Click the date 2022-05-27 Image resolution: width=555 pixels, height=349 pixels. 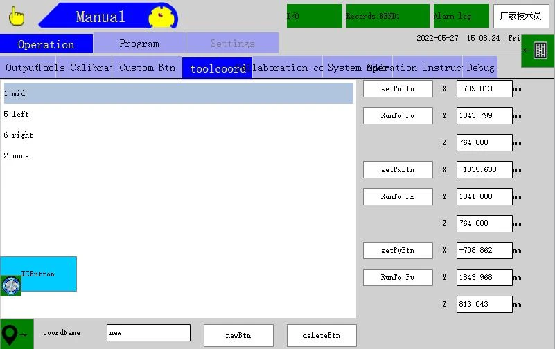[x=437, y=38]
